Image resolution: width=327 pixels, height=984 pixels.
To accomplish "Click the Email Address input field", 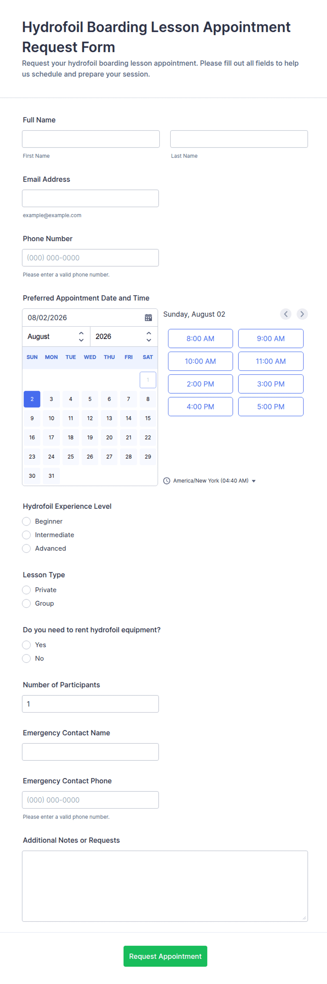I will 90,198.
